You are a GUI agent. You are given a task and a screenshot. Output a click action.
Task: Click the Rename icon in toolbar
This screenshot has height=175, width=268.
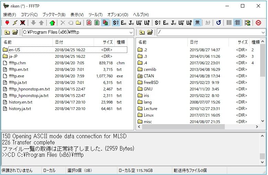click(x=71, y=23)
